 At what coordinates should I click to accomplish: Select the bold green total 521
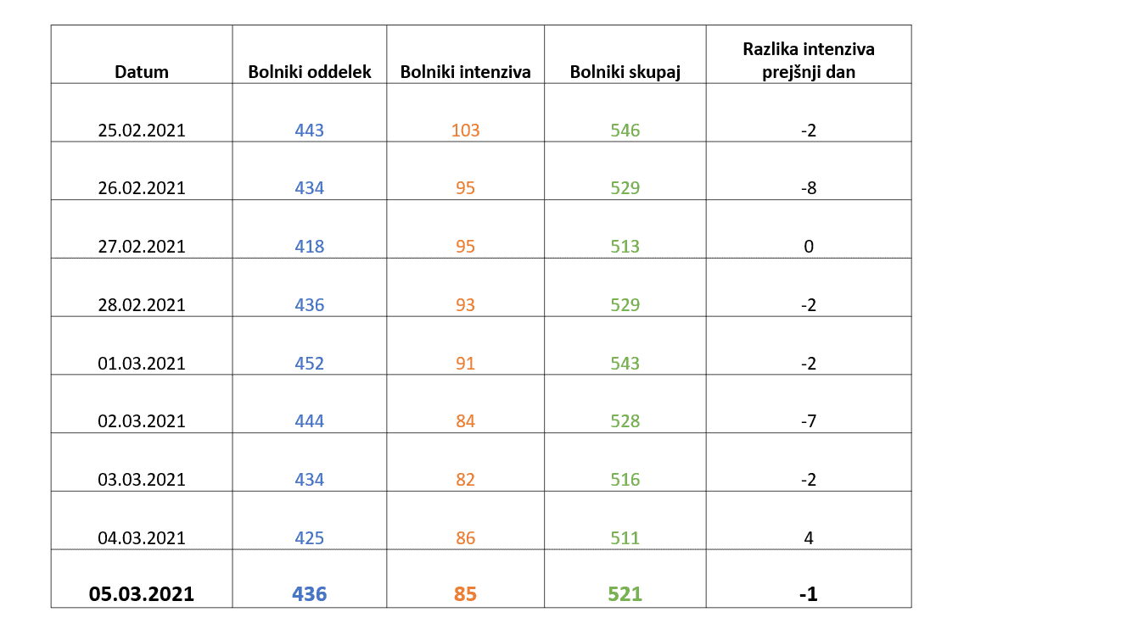[x=625, y=594]
